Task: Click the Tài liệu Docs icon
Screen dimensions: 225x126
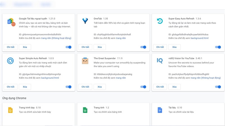Action: pyautogui.click(x=160, y=110)
